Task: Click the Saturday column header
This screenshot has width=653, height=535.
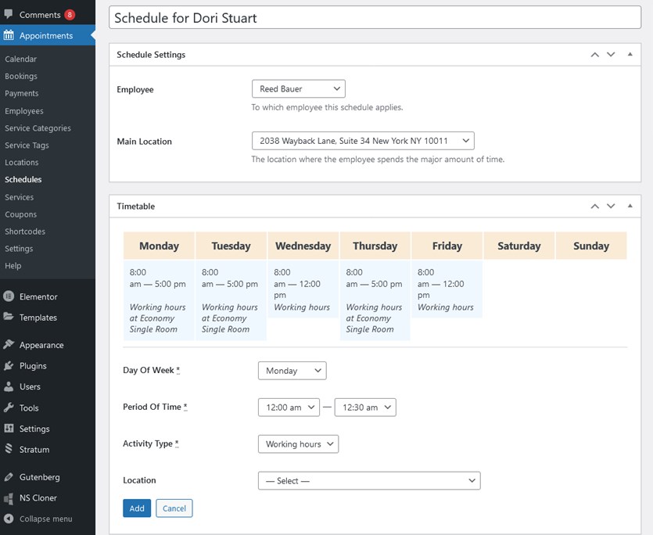Action: tap(519, 246)
